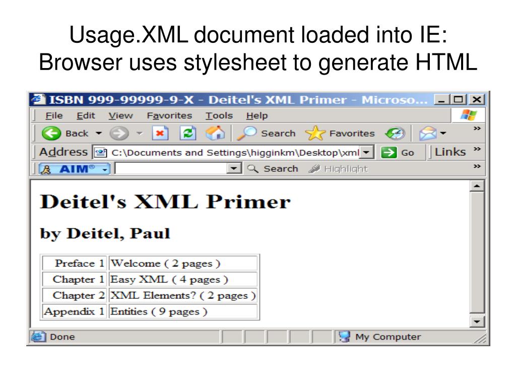
Task: Click the 'Appendix 1' table cell
Action: 75,311
